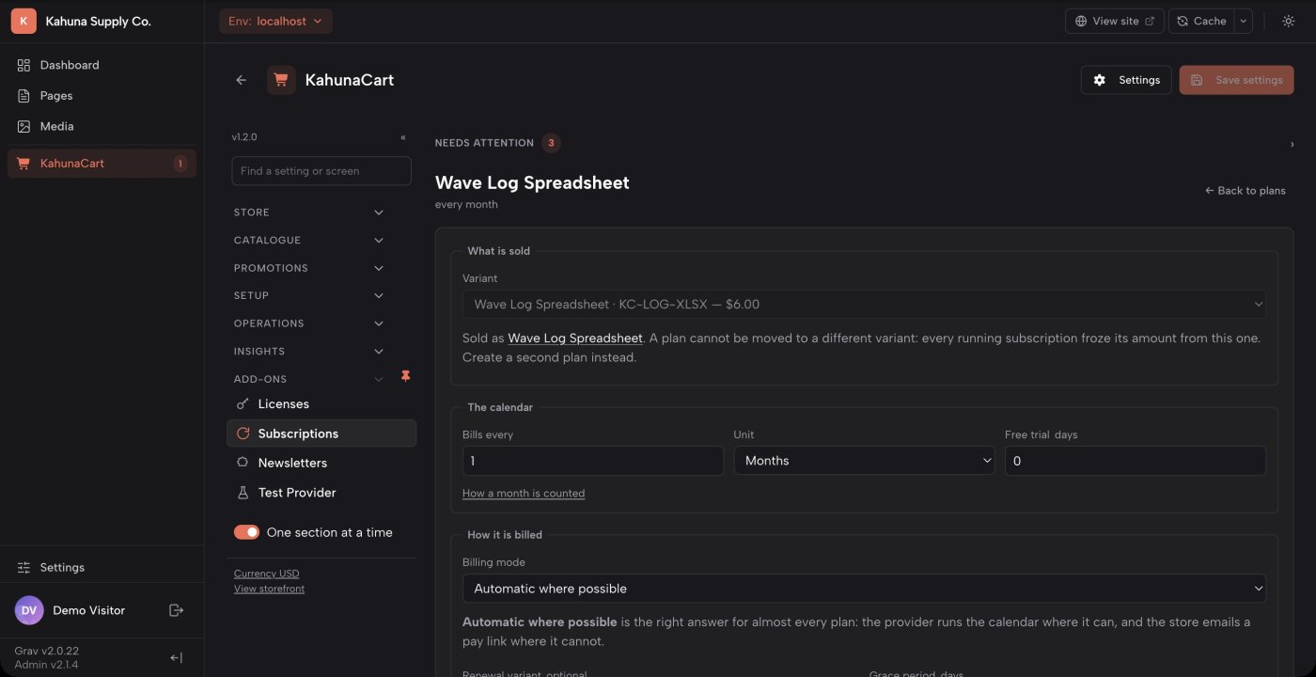The height and width of the screenshot is (677, 1316).
Task: Open the Env: localhost dropdown
Action: pyautogui.click(x=275, y=21)
